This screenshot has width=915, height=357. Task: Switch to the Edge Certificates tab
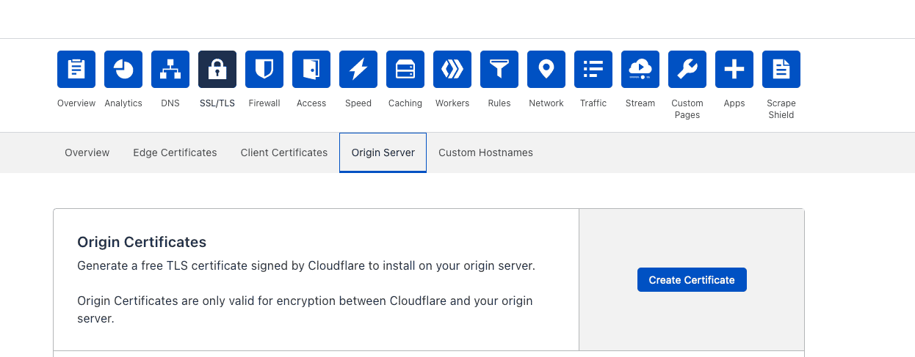point(175,152)
